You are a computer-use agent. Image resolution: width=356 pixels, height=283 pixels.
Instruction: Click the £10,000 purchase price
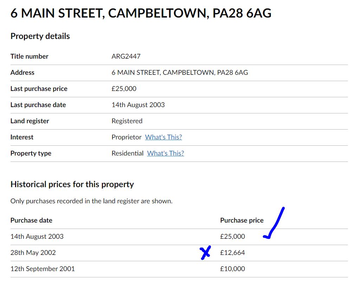233,269
